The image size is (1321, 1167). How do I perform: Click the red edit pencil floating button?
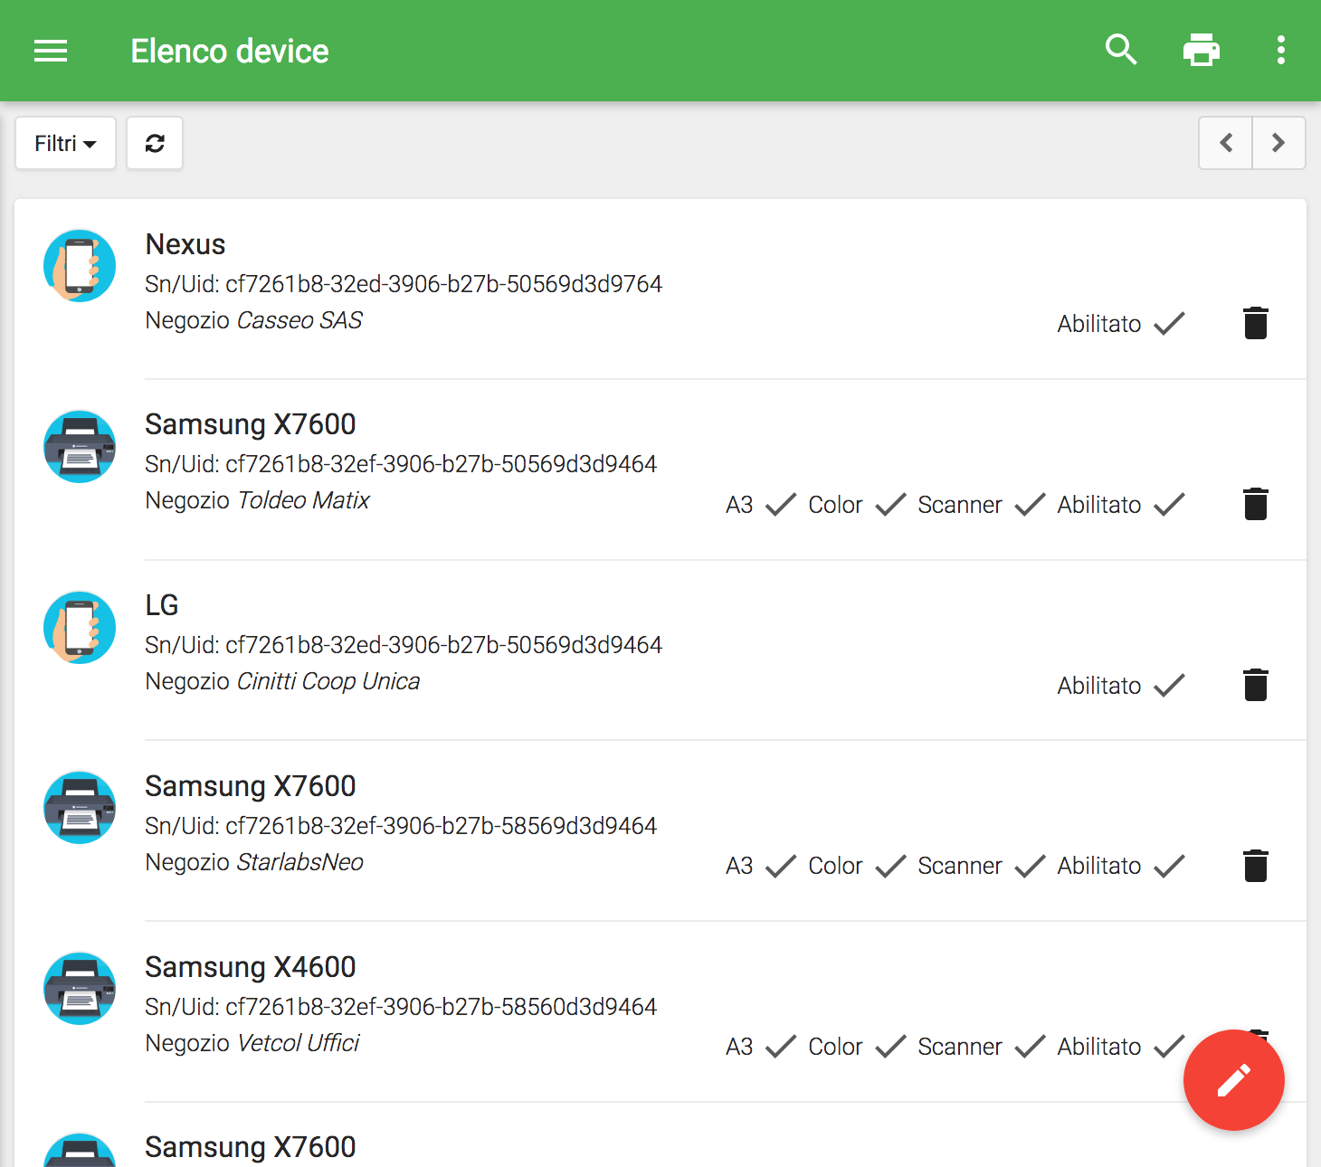coord(1233,1080)
